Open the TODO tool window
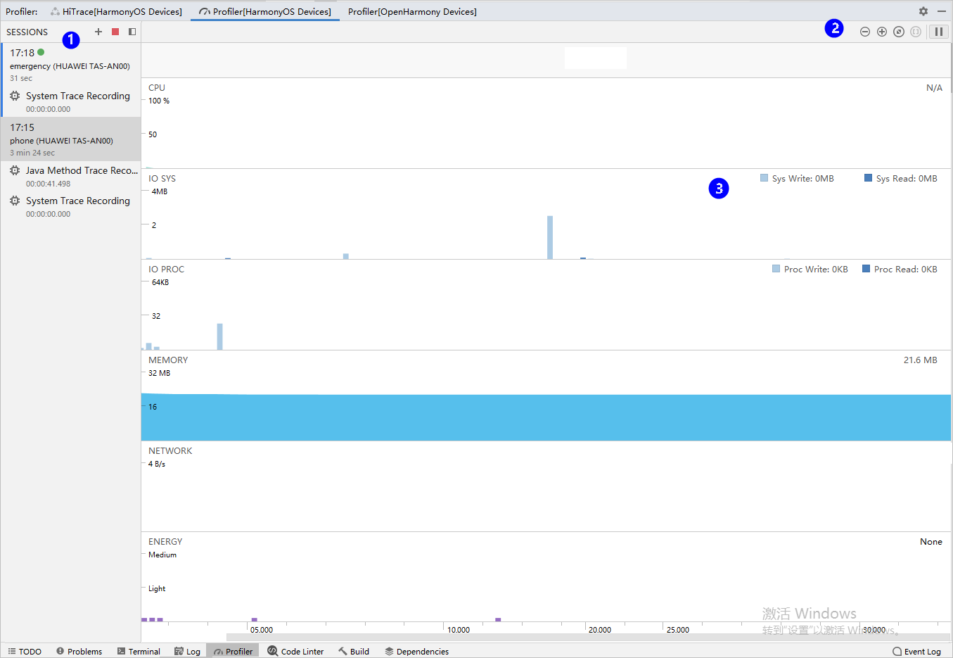The image size is (953, 658). [x=25, y=652]
